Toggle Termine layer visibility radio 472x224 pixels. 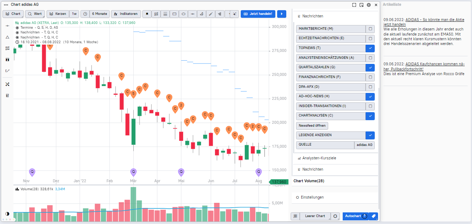click(x=17, y=28)
